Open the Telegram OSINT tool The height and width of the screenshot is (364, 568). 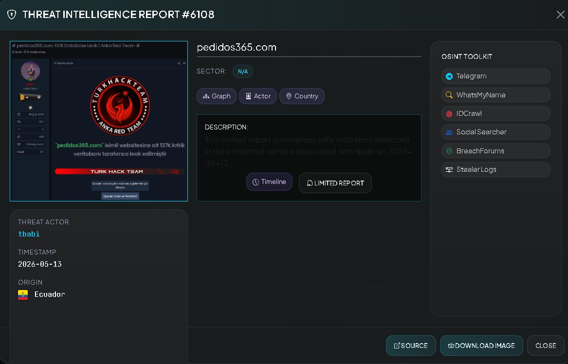click(x=496, y=76)
